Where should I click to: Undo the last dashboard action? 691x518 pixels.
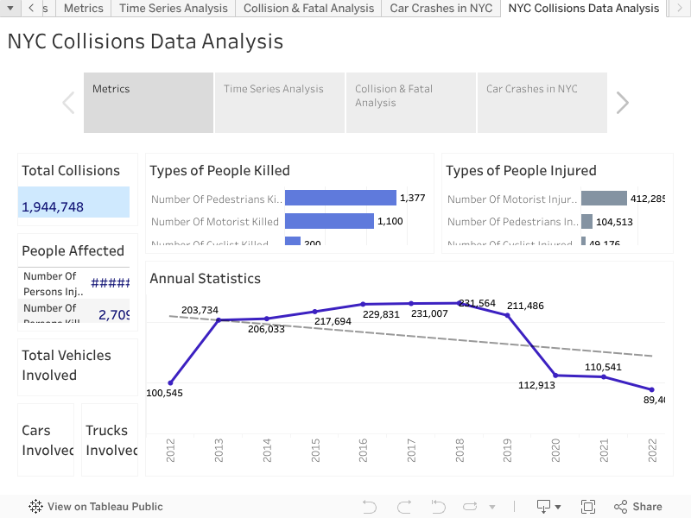click(x=369, y=507)
